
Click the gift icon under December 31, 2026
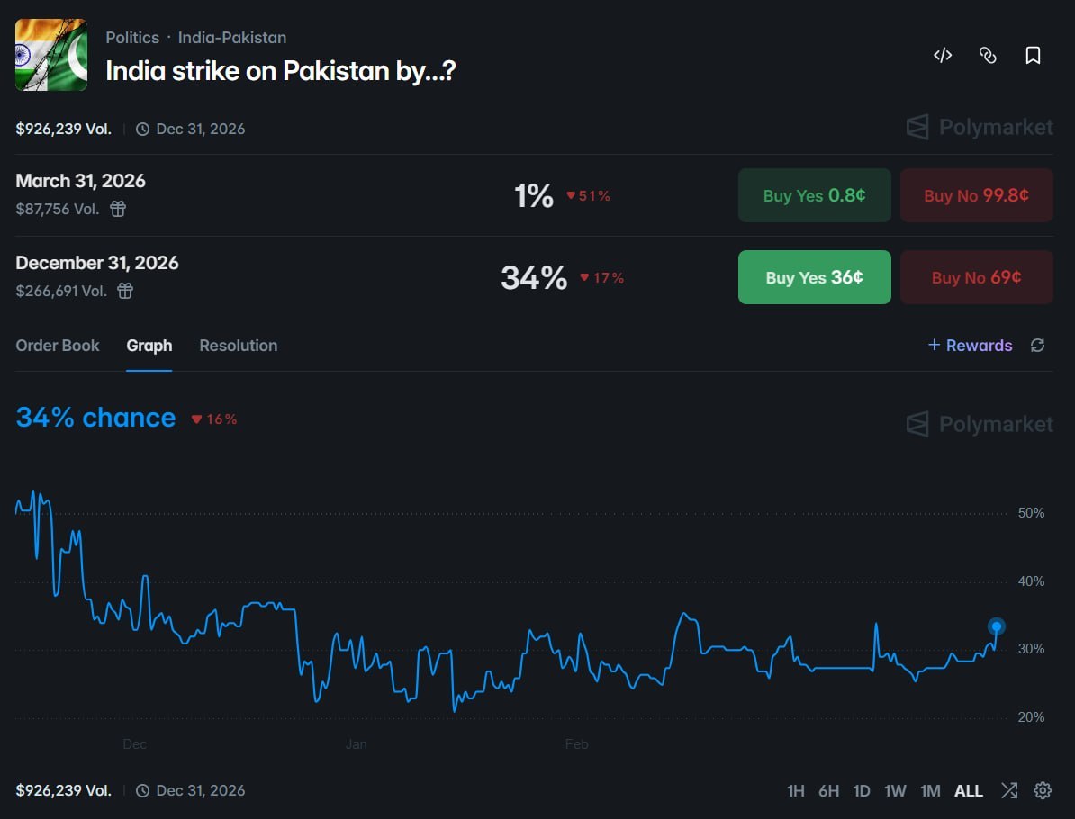coord(125,291)
